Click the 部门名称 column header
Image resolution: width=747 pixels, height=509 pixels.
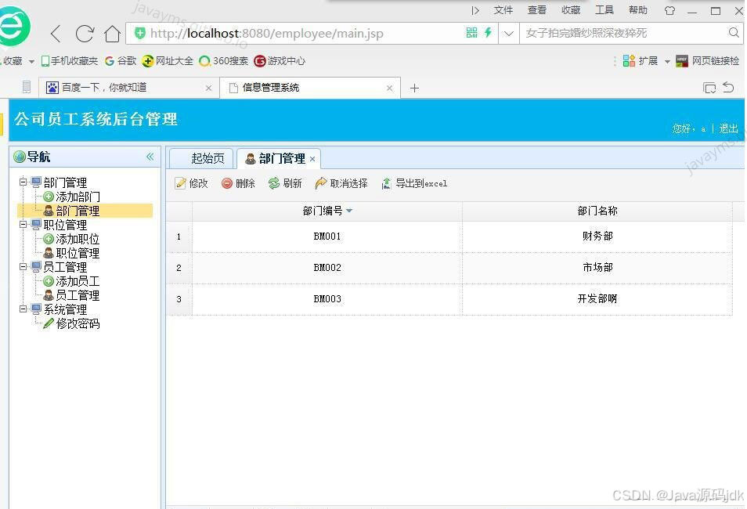click(597, 211)
